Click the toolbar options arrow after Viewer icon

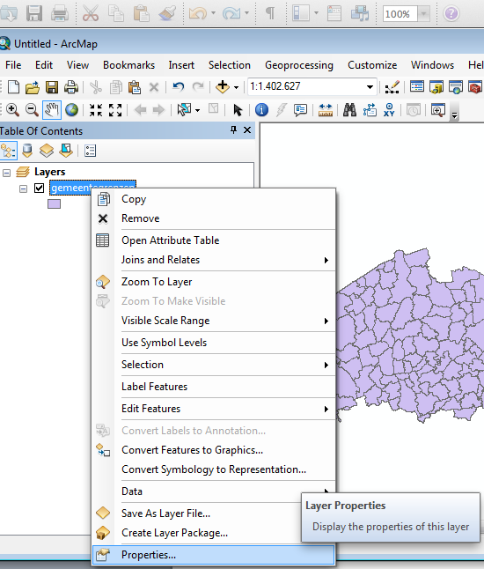[x=454, y=115]
